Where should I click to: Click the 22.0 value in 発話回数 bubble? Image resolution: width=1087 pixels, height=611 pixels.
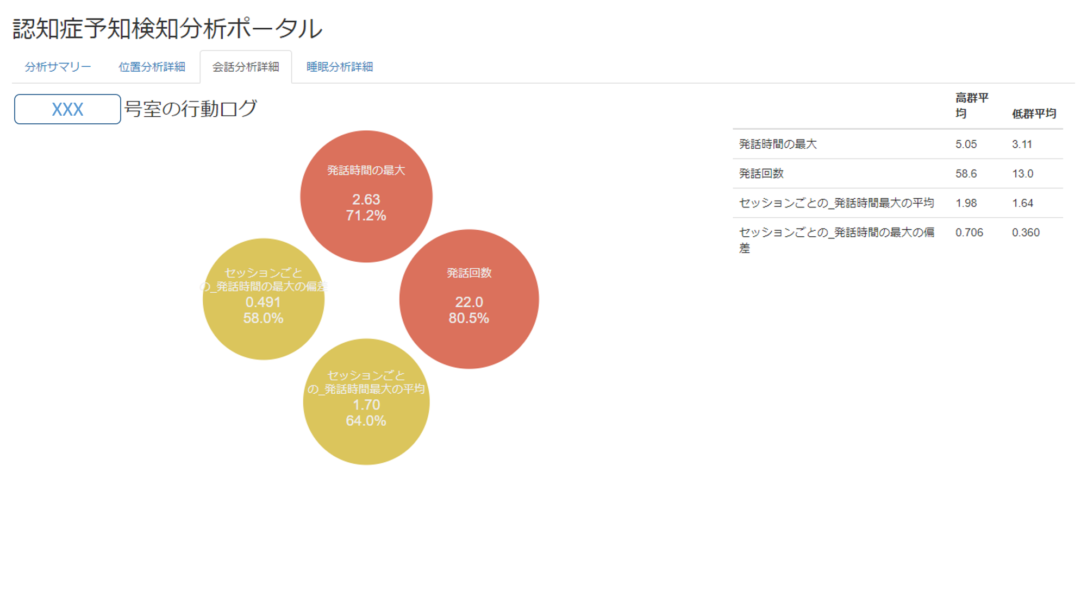pyautogui.click(x=468, y=302)
